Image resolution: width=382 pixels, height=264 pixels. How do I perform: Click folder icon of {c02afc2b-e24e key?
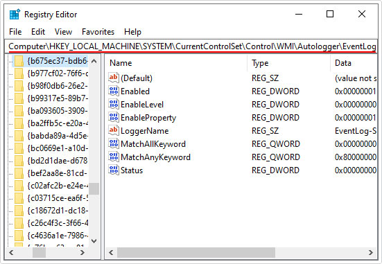19,186
